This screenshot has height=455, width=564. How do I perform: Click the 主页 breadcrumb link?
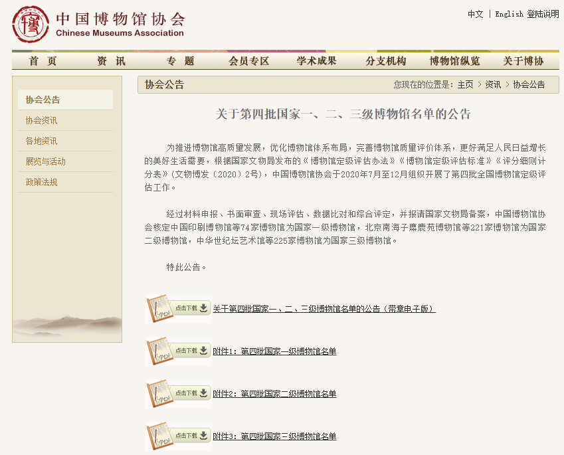pos(465,84)
